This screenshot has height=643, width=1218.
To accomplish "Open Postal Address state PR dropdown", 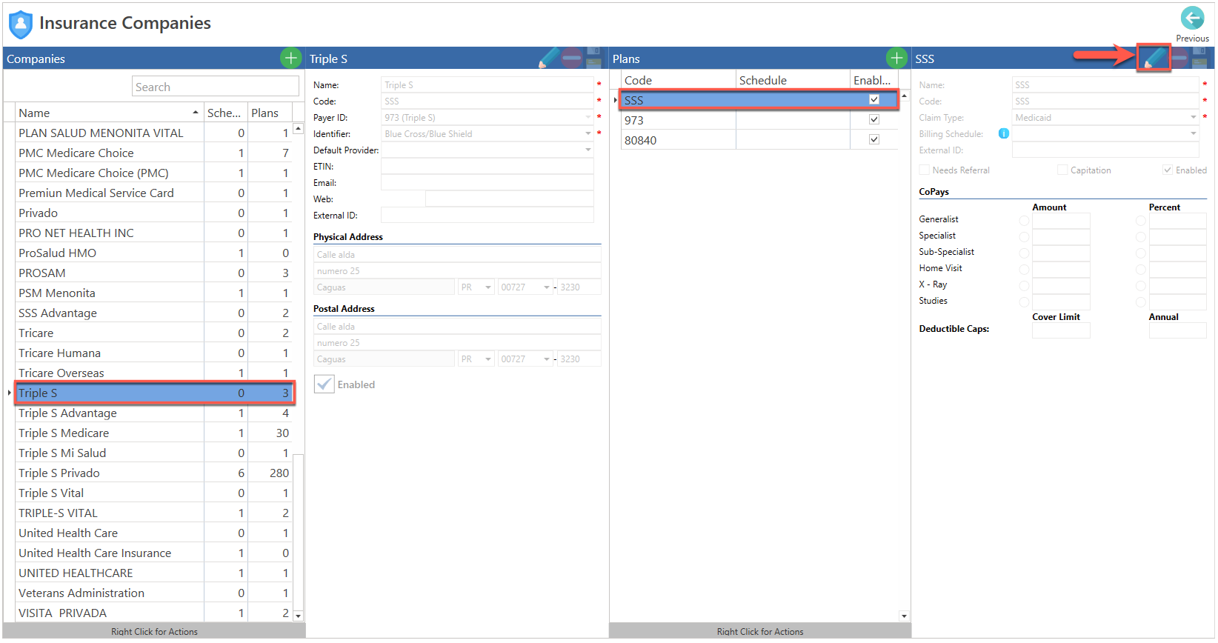I will point(487,359).
